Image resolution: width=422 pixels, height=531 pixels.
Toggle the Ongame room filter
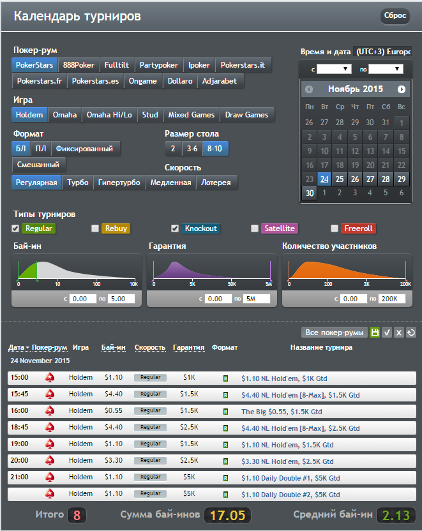coord(142,81)
